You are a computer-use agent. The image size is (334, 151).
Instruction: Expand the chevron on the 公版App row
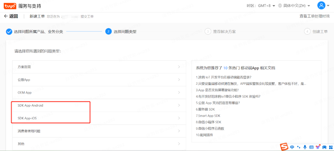click(x=179, y=80)
